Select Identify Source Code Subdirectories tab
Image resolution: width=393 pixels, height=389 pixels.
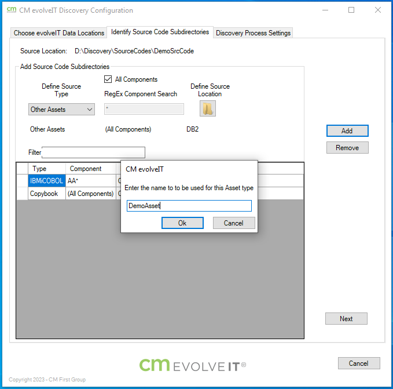[x=160, y=32]
